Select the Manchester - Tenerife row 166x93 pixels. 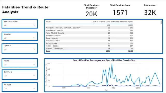point(89,30)
